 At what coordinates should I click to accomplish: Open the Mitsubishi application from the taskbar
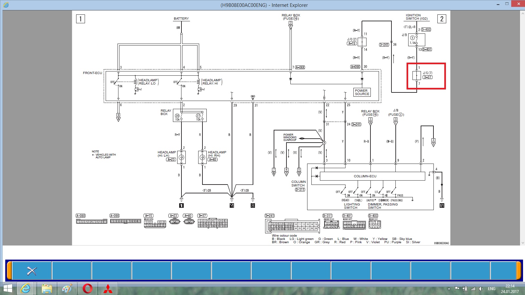point(108,288)
